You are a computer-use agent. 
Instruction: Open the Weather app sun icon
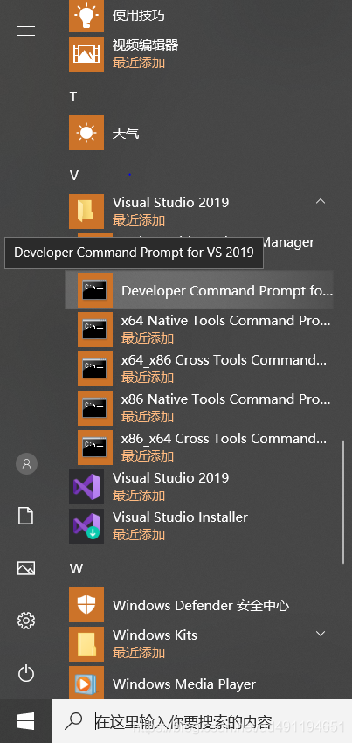tap(86, 133)
